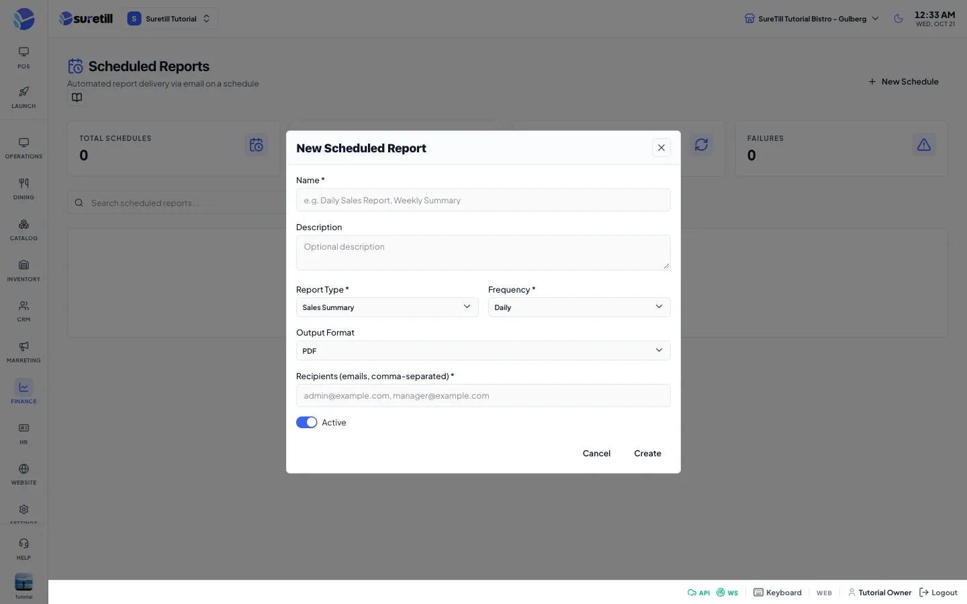Open the Frequency dropdown
The image size is (967, 604).
click(580, 307)
